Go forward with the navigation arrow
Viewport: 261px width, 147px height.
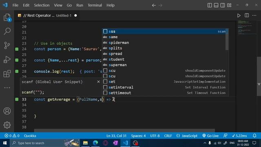160,5
